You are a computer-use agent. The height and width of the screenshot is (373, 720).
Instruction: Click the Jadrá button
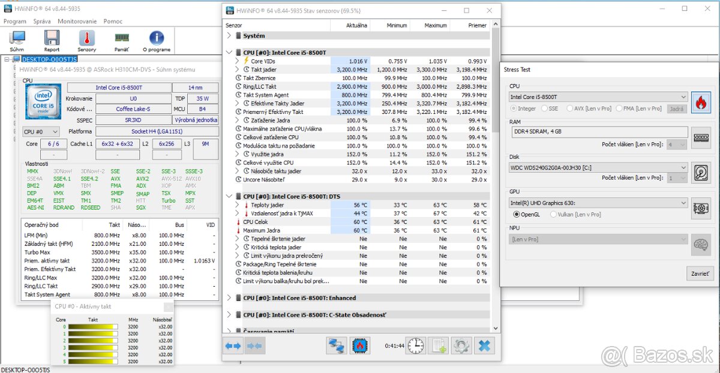click(x=677, y=109)
